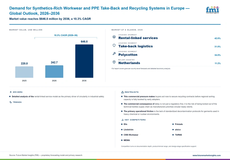Viewport: 230px width, 160px height.
Task: Click the 'Take-back logistics' segment text
Action: click(135, 46)
